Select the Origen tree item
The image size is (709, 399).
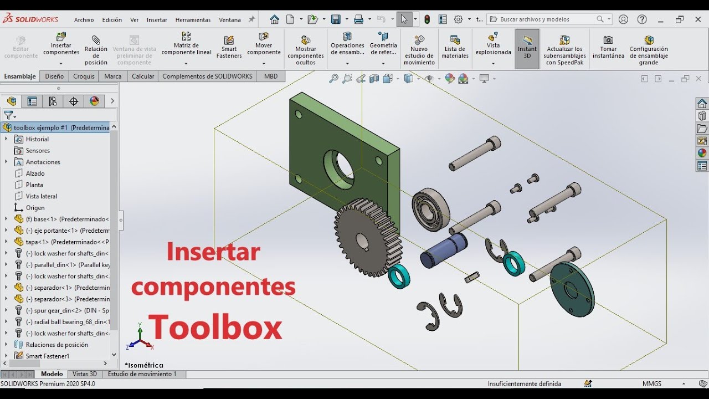(x=35, y=208)
